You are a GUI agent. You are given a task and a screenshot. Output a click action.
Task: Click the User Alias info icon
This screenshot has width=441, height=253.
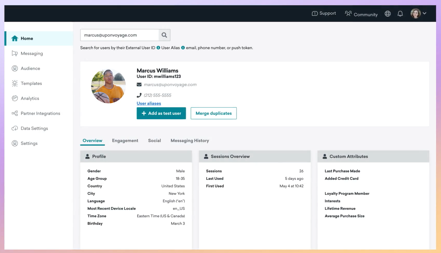pyautogui.click(x=183, y=48)
